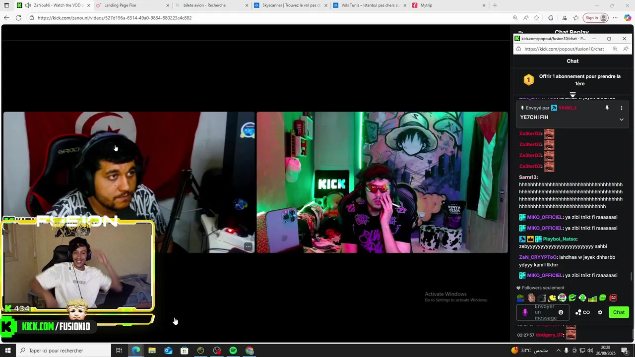Switch to bilete avion Recherche tab
The width and height of the screenshot is (635, 357).
pyautogui.click(x=212, y=5)
